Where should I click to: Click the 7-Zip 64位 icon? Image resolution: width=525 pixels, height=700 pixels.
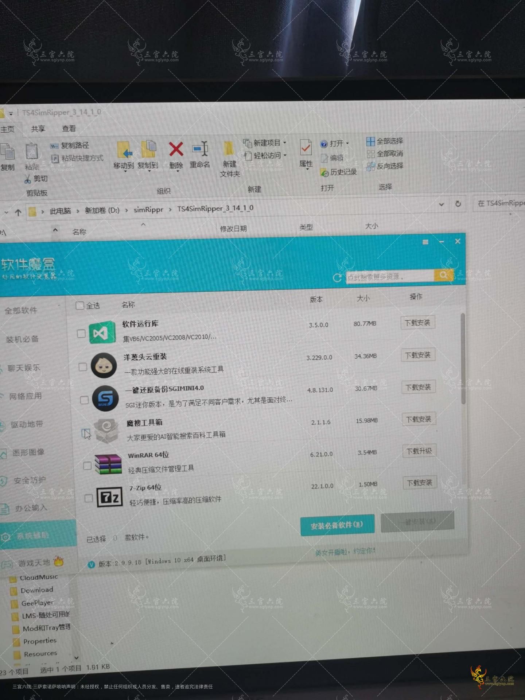109,497
